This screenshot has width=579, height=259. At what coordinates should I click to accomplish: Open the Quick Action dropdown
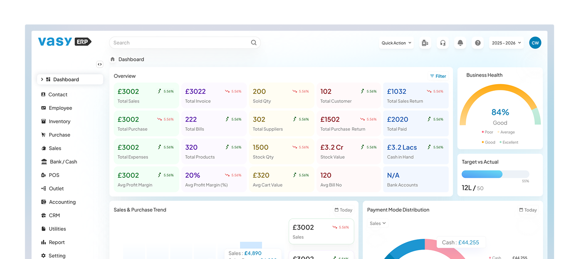click(x=396, y=43)
